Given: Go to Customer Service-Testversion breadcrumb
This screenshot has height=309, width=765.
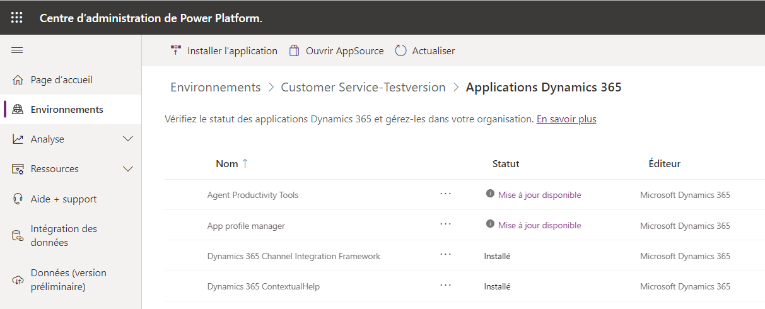Looking at the screenshot, I should 363,87.
